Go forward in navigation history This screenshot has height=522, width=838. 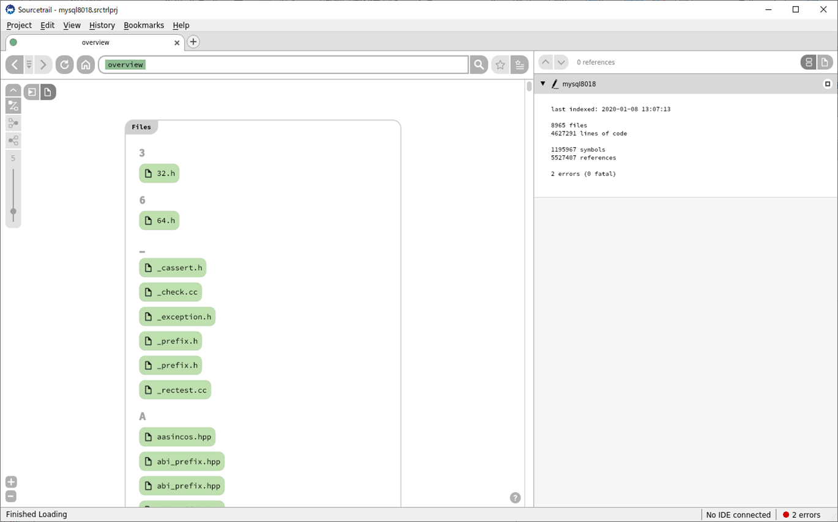click(x=43, y=64)
